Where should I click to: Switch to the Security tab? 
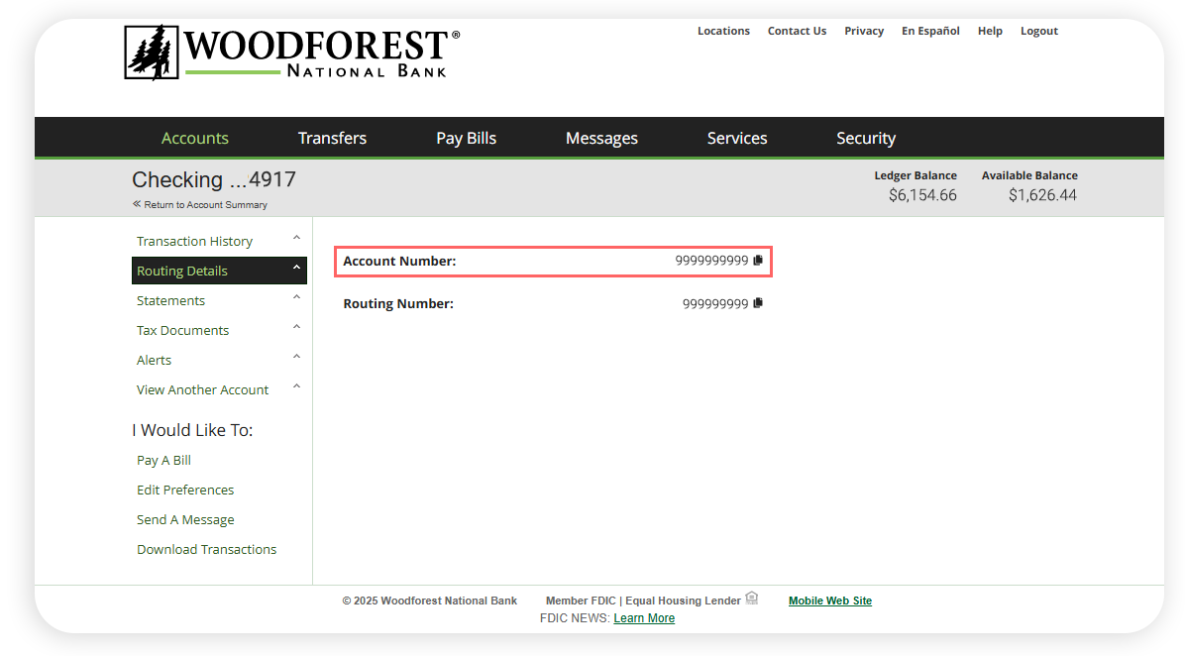[x=865, y=139]
